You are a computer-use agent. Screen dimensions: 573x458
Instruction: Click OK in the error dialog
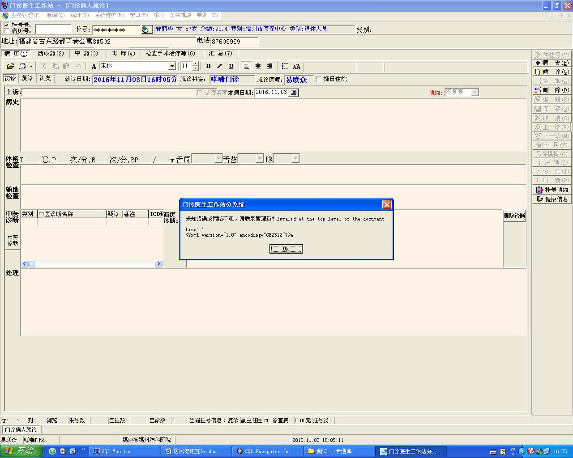(286, 249)
